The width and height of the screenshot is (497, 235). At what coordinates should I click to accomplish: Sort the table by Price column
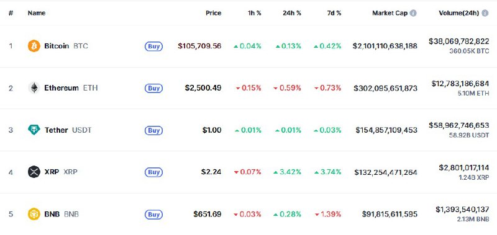(213, 13)
